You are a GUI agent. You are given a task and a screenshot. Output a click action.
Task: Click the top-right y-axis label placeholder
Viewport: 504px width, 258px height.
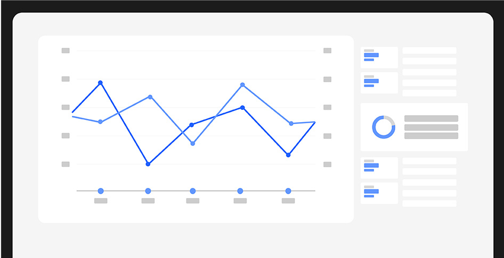tap(327, 51)
